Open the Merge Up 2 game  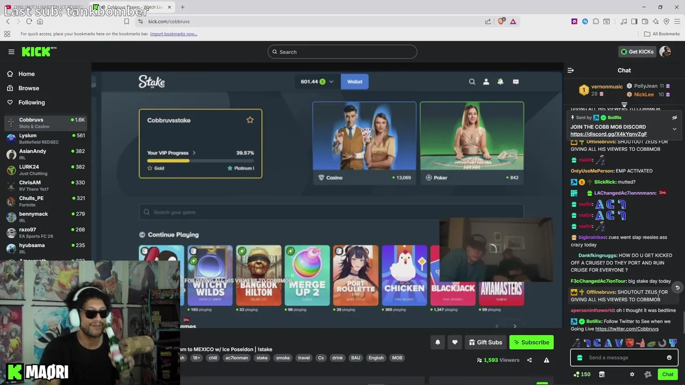307,275
